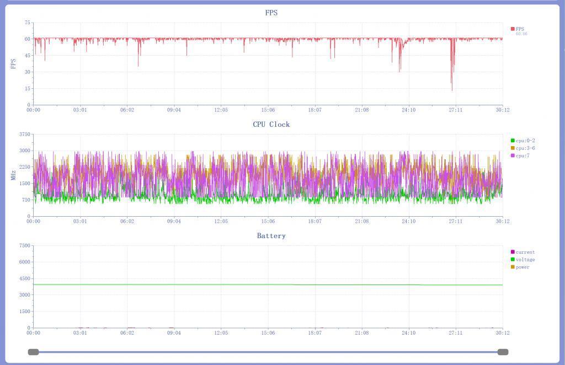
Task: Toggle the cpu:3-6 legend entry
Action: pos(513,148)
